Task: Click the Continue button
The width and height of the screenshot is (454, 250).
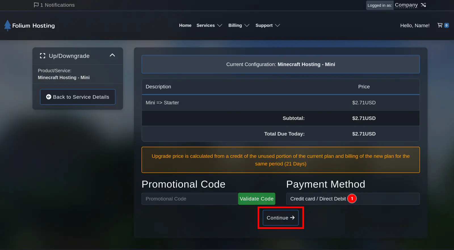Action: tap(281, 218)
